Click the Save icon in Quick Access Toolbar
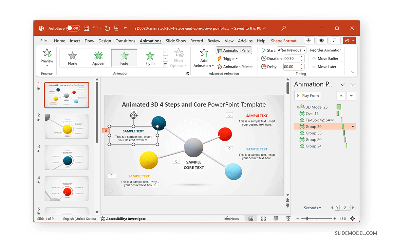The height and width of the screenshot is (243, 393). click(86, 28)
